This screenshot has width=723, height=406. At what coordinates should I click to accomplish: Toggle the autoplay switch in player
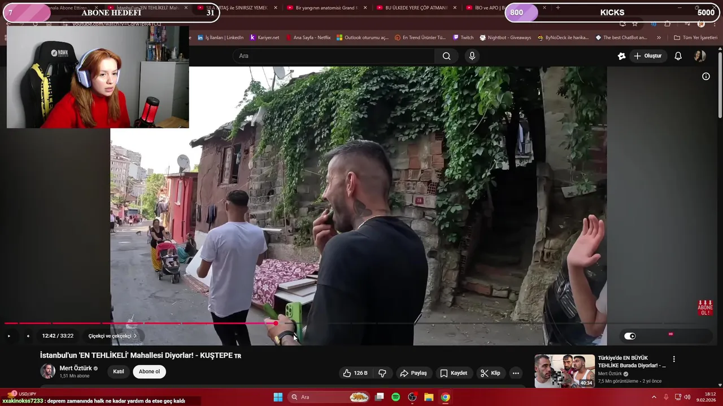tap(630, 336)
